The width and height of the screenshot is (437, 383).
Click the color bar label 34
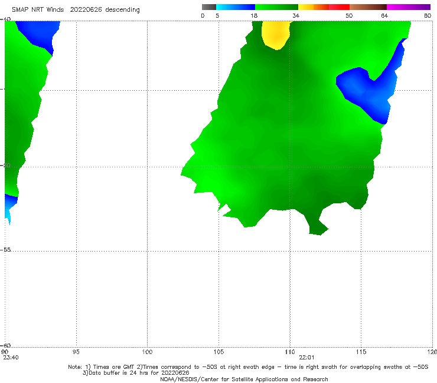296,15
